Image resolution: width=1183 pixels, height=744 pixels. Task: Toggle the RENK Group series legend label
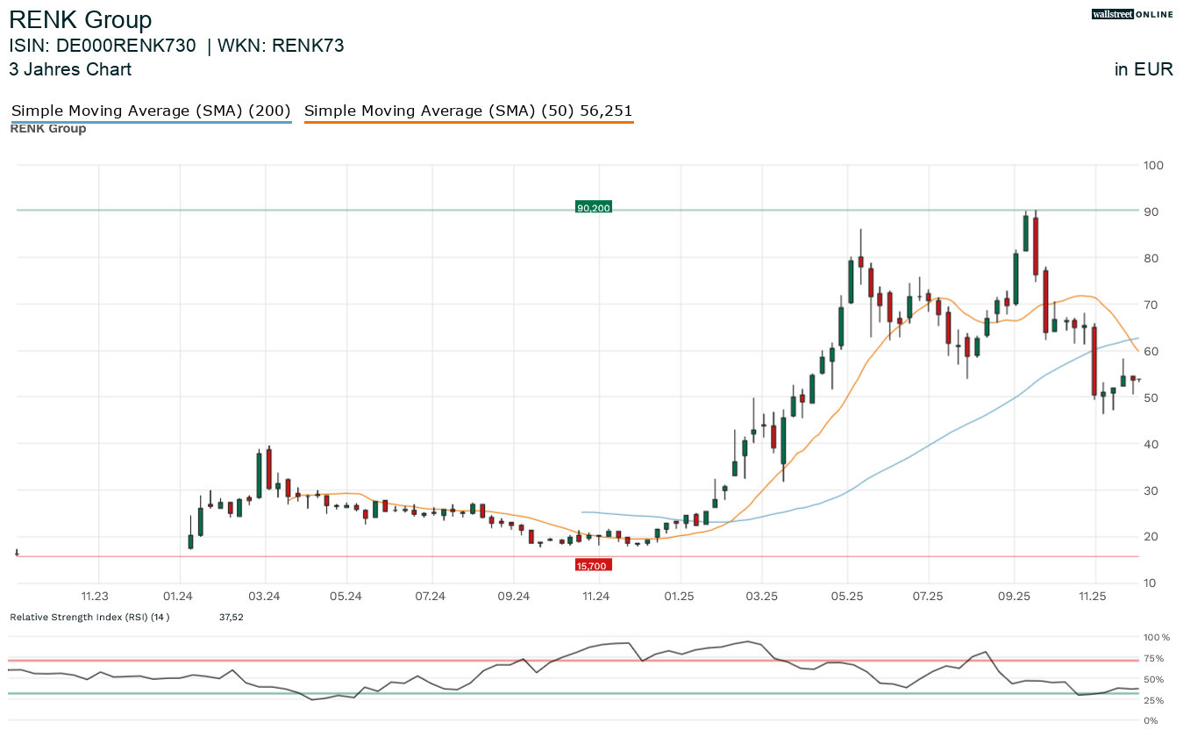coord(48,129)
